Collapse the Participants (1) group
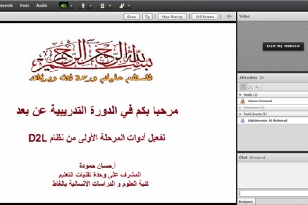This screenshot has width=308, height=205. pos(240,114)
